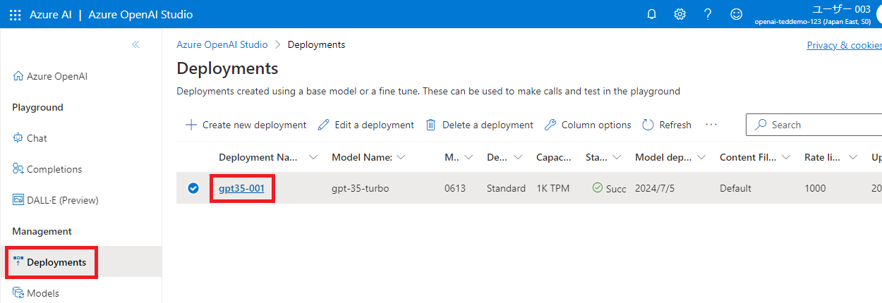Viewport: 882px width, 303px height.
Task: Click the Deployments page heading
Action: point(227,68)
